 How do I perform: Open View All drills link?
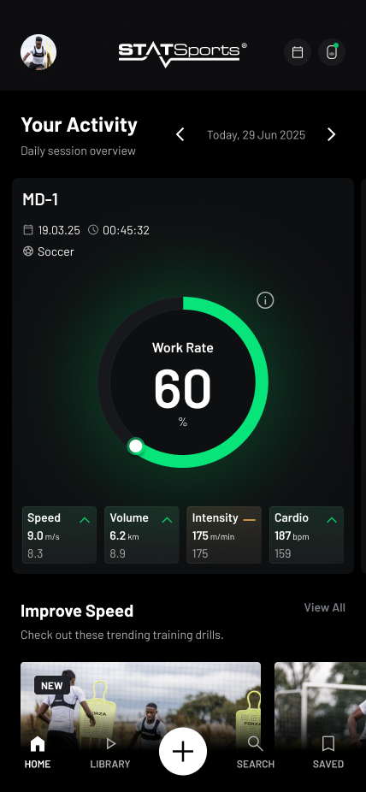click(325, 607)
